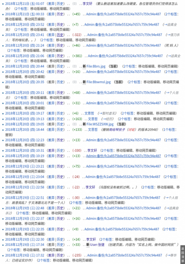The image size is (185, 264).
Task: Open the red 讨论 talk link
Action: tap(131, 130)
